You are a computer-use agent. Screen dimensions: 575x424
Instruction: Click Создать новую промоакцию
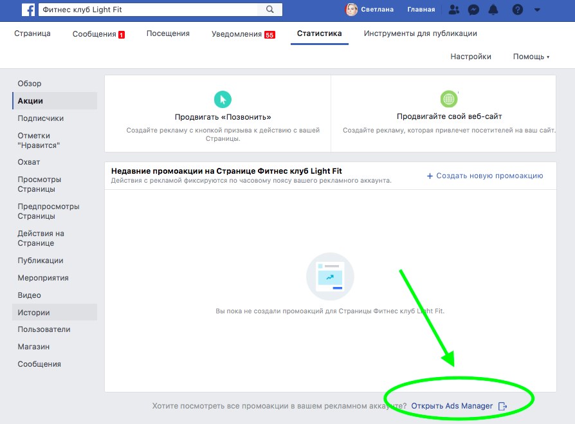(485, 176)
